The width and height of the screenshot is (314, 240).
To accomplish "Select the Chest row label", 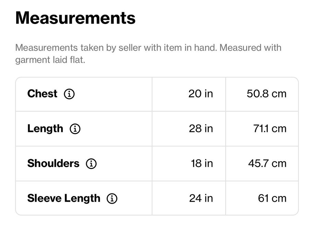I will (42, 94).
